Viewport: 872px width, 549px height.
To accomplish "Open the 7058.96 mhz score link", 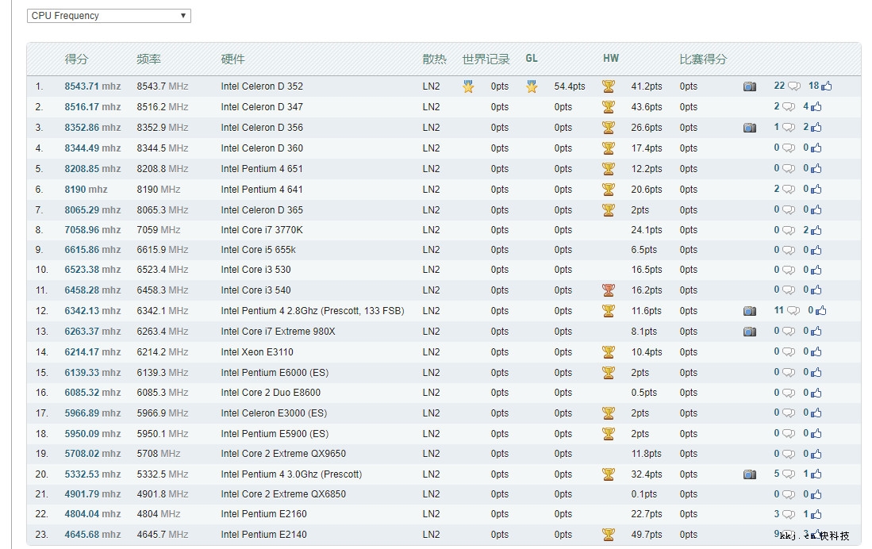I will (92, 230).
